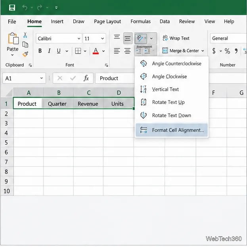This screenshot has height=247, width=247.
Task: Click the Cut scissors icon
Action: [x=25, y=35]
